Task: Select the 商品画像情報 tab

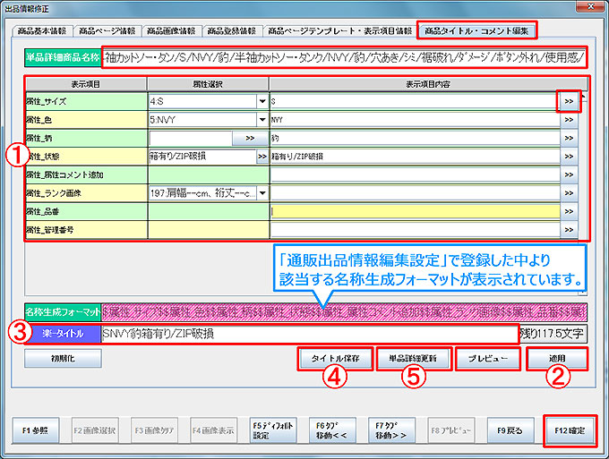Action: click(x=171, y=31)
